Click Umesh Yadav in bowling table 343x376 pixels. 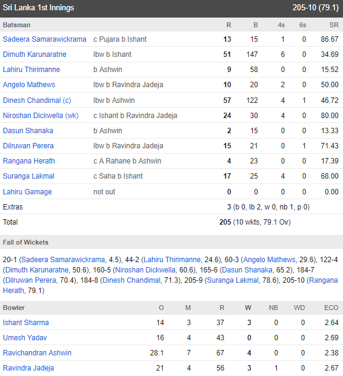(25, 338)
